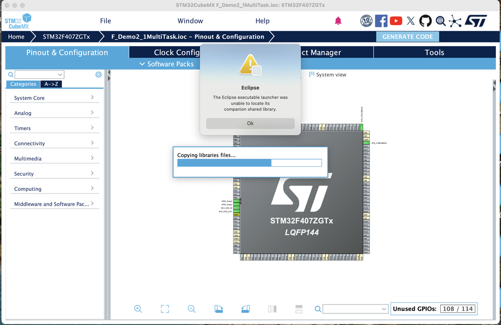Screen dimensions: 501x325
Task: Click the STM32F407ZGTx breadcrumb
Action: coord(66,37)
